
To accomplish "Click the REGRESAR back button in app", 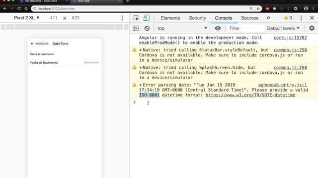I will coord(40,44).
